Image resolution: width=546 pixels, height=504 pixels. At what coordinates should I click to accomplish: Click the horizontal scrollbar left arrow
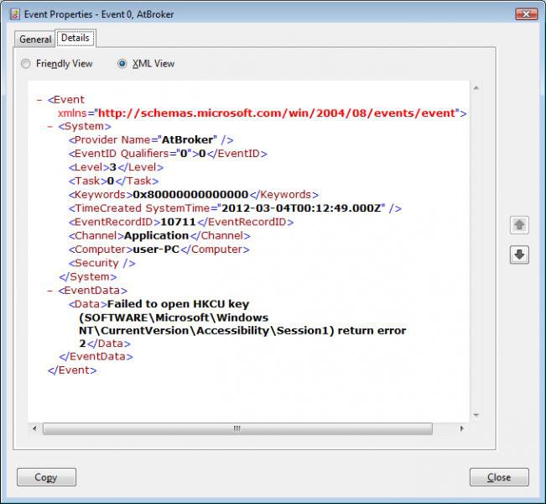pyautogui.click(x=34, y=428)
